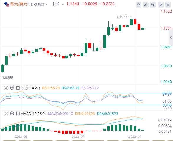Expand the RSI panel plus icon
Screen dimensions: 173x141
tap(18, 88)
